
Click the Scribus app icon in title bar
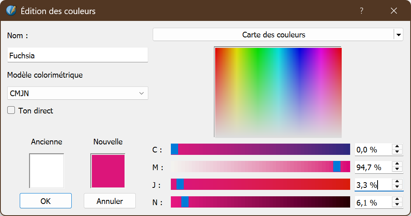(x=11, y=11)
